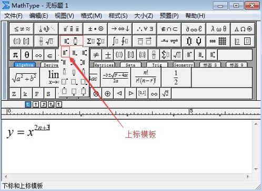Insert the θ symbol from the small bar
The width and height of the screenshot is (262, 191).
point(27,55)
